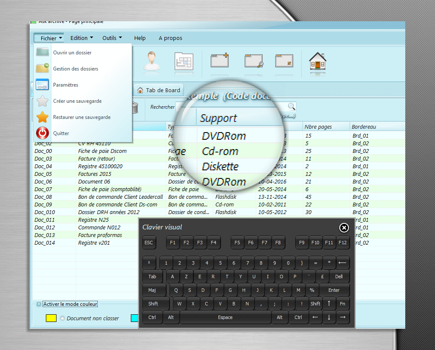This screenshot has height=350, width=435.
Task: Open the Outils dropdown menu
Action: click(x=112, y=38)
